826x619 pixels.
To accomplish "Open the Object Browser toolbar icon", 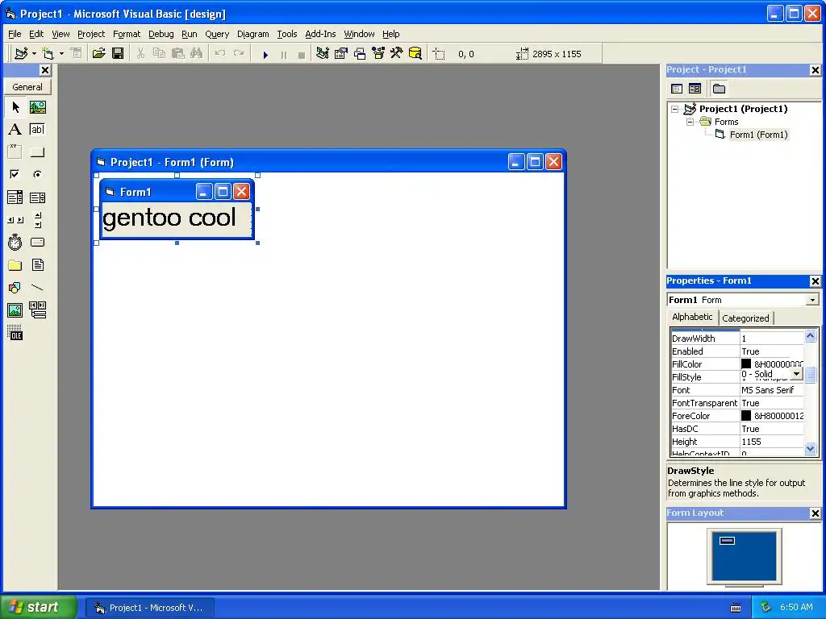I will click(378, 54).
